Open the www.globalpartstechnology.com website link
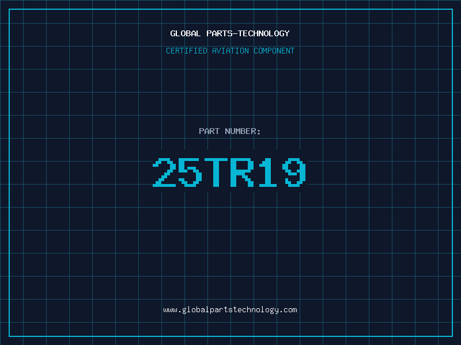The width and height of the screenshot is (461, 345). point(230,310)
